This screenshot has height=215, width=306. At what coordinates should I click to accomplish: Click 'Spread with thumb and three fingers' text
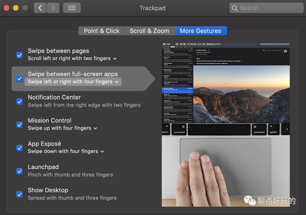[72, 198]
